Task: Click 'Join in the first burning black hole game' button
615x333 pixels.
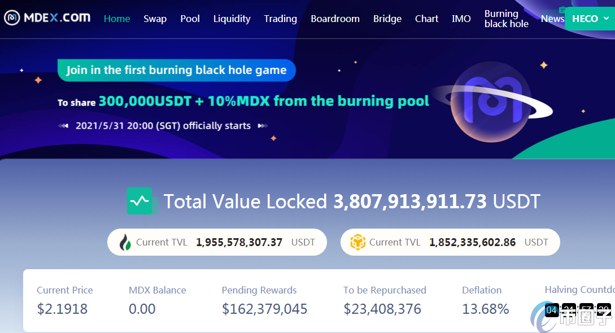Action: [176, 71]
